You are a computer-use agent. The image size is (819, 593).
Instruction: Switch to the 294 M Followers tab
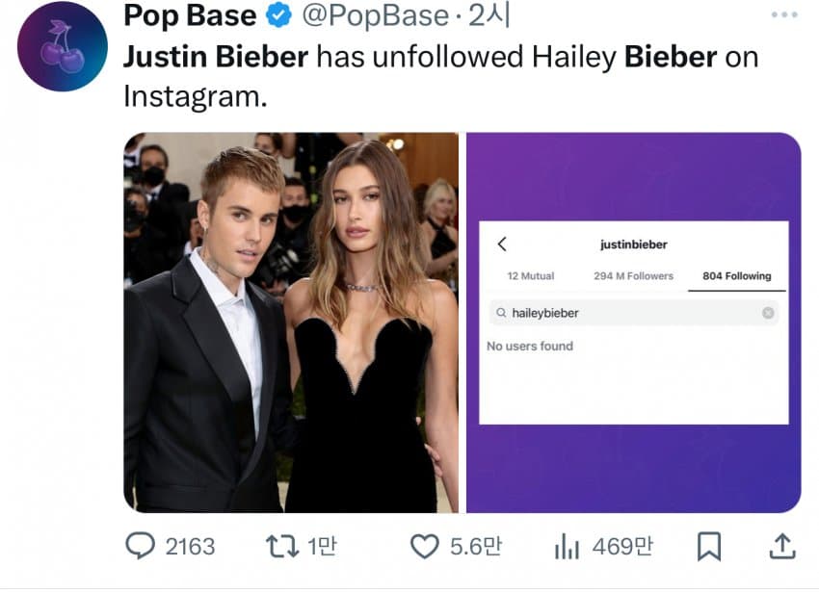pos(633,276)
